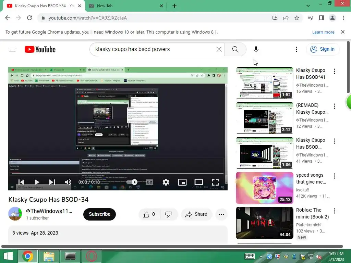Screen dimensions: 351x263
Task: Open options menu for speed songs video
Action: tap(335, 176)
